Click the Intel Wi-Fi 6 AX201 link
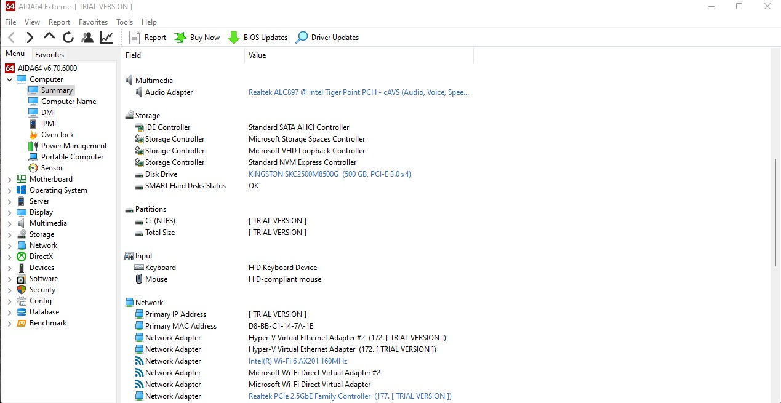Viewport: 781px width, 403px height. (x=298, y=361)
